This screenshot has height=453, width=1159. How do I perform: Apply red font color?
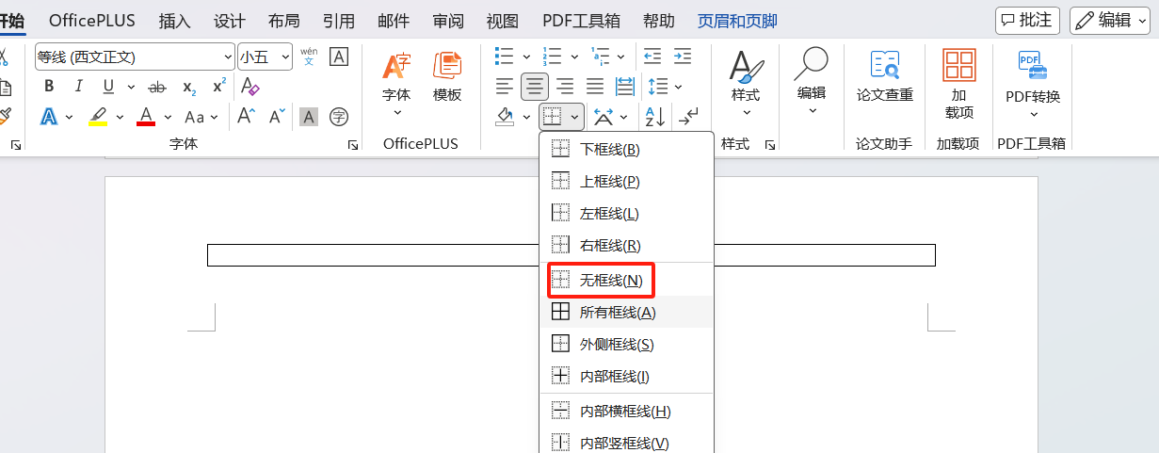coord(146,117)
